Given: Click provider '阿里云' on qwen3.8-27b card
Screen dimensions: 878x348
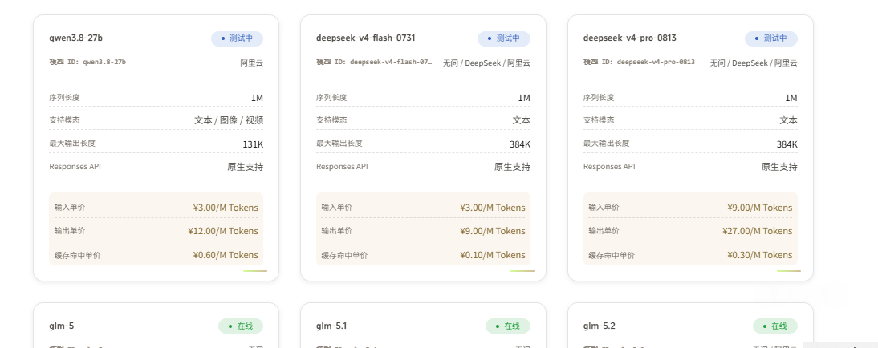Looking at the screenshot, I should coord(252,63).
